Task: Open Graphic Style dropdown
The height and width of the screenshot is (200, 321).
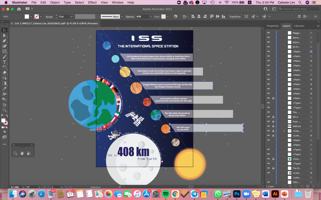Action: click(168, 16)
